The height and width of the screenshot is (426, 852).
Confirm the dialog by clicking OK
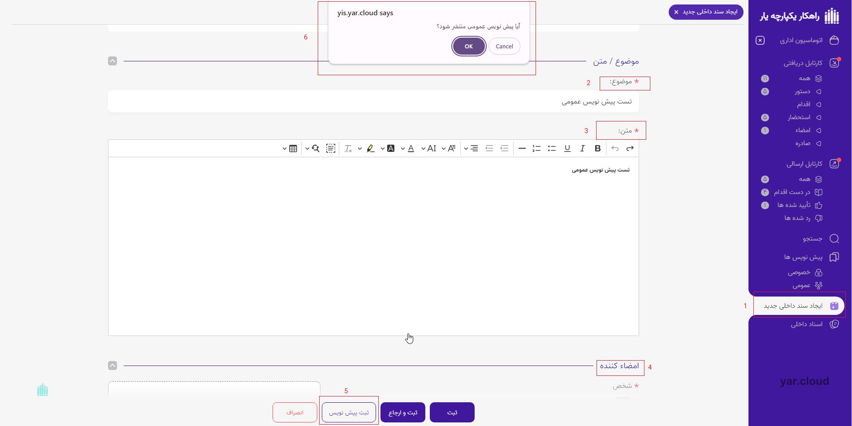(468, 46)
